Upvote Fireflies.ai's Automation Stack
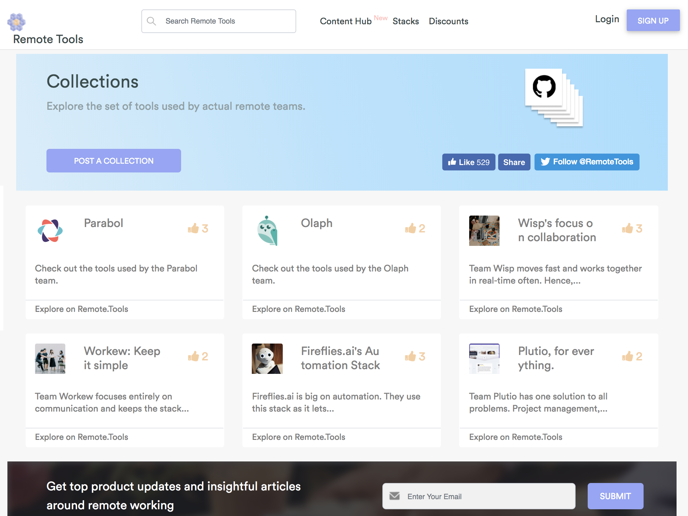This screenshot has height=516, width=688. tap(415, 356)
